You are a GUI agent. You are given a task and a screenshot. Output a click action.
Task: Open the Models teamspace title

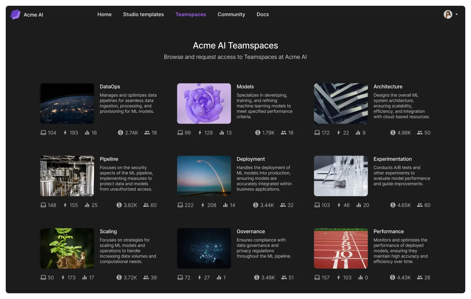point(245,87)
